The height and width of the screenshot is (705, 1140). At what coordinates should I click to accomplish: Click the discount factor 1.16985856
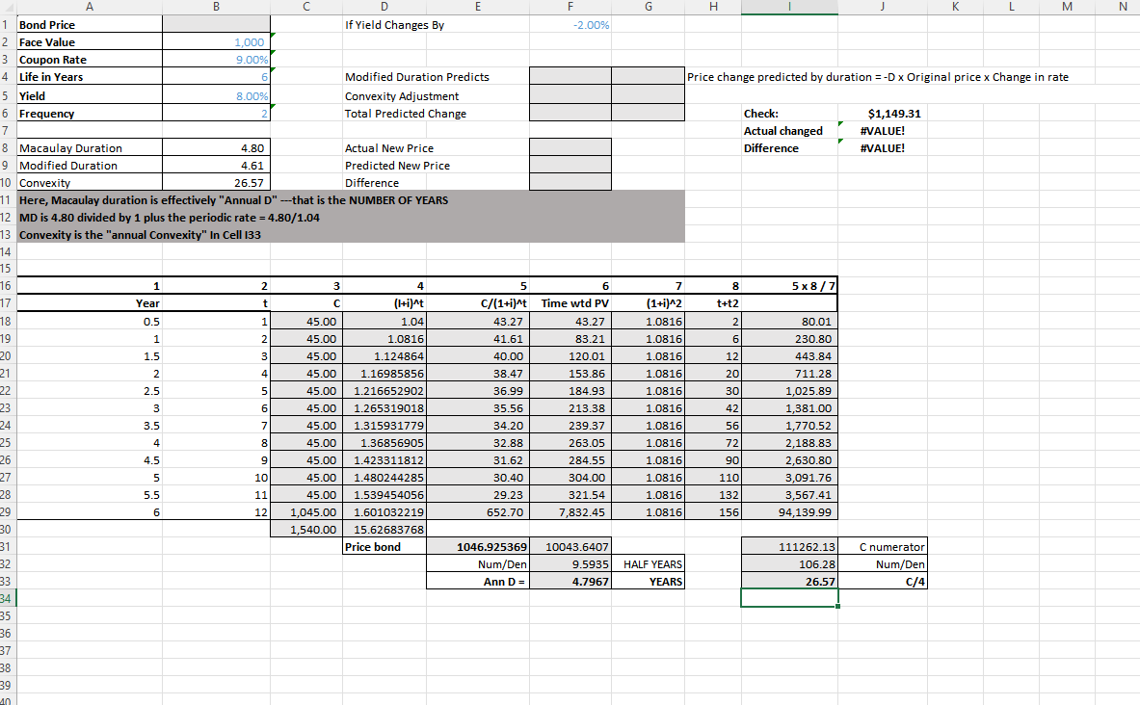384,373
